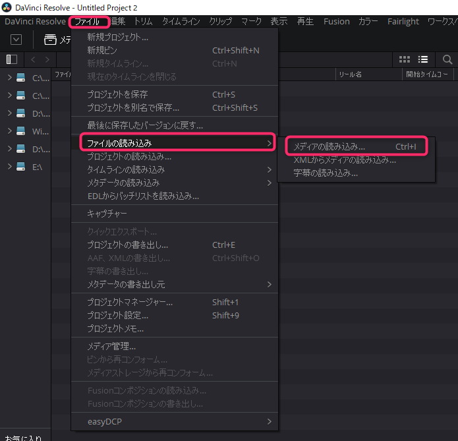Open the Fairlight menu

[403, 22]
